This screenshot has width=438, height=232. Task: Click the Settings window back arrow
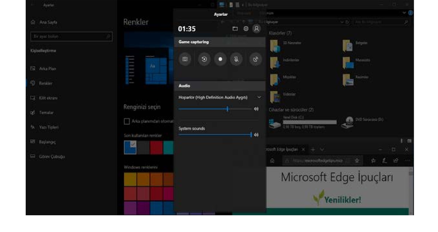point(32,5)
